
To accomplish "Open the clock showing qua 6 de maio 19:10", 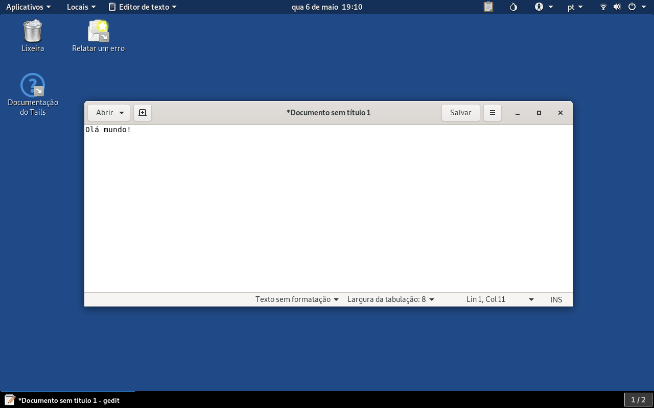I will (327, 7).
